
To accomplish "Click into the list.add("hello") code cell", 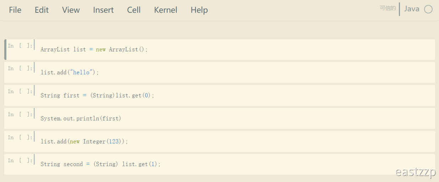I will pyautogui.click(x=235, y=73).
